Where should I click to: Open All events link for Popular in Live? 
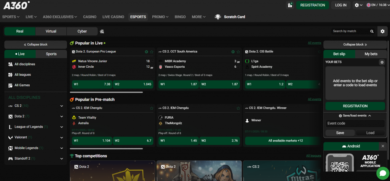(314, 43)
